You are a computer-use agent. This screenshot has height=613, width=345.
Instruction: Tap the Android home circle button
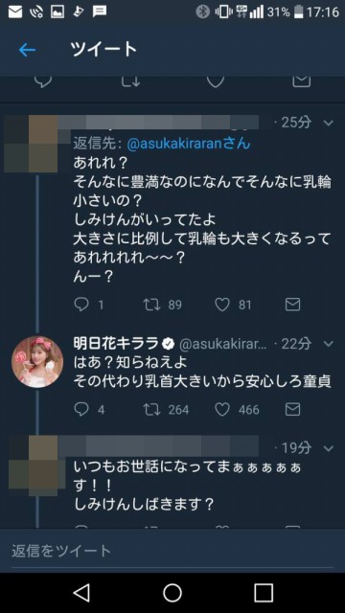pyautogui.click(x=172, y=593)
